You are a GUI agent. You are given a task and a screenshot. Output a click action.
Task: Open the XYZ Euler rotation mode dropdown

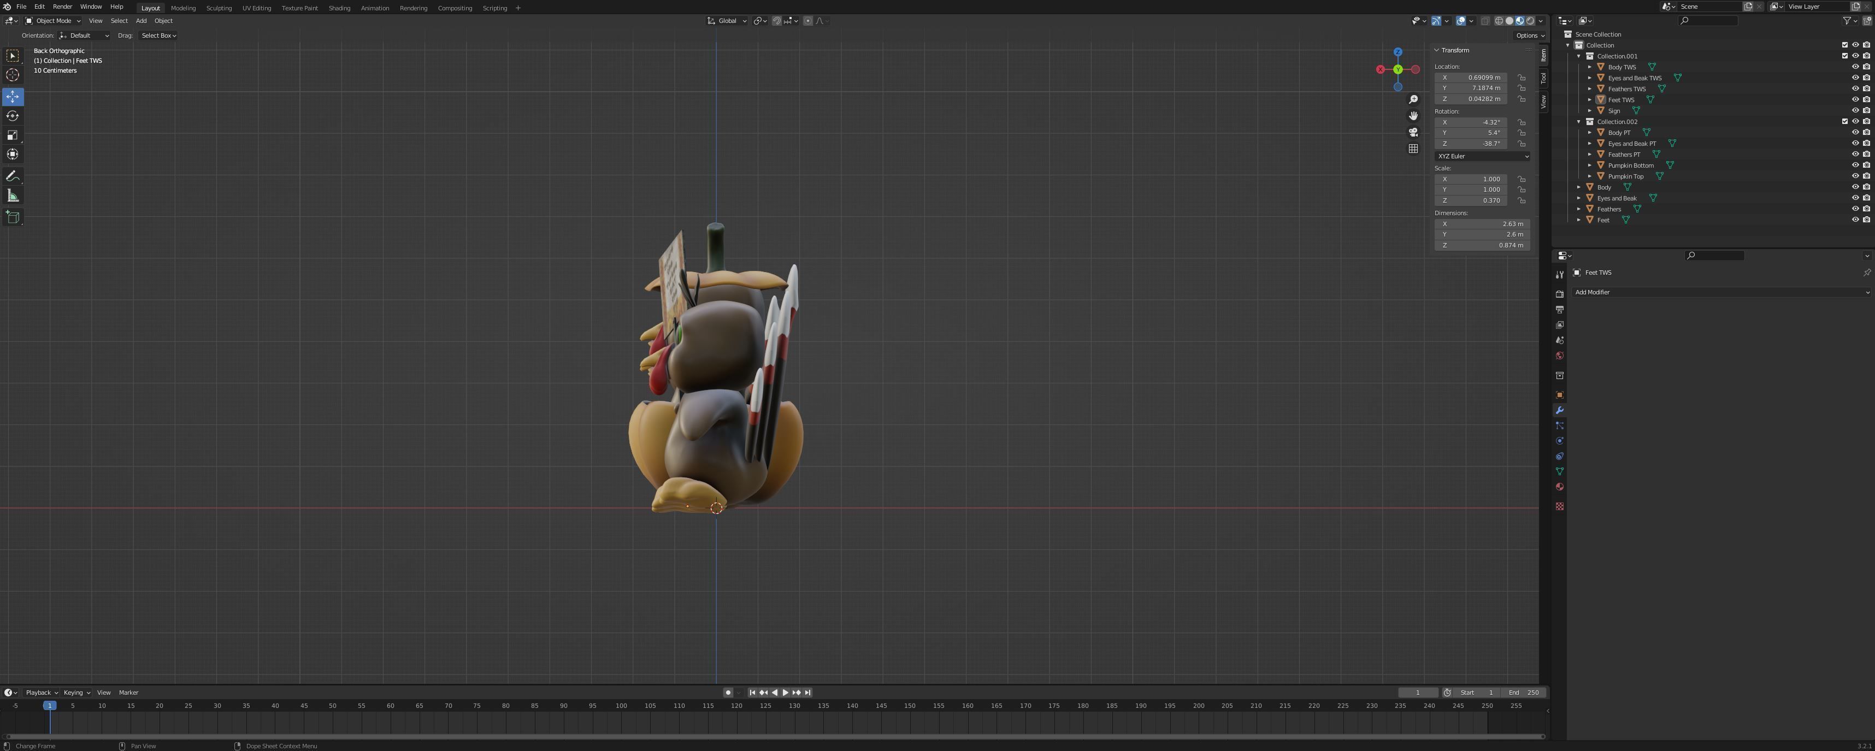(x=1482, y=156)
